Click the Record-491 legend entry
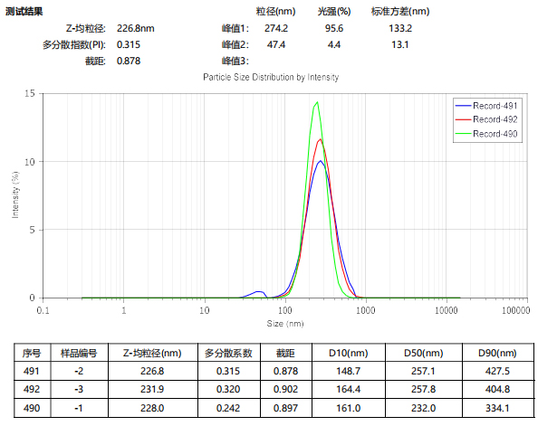Image resolution: width=557 pixels, height=426 pixels. 495,105
